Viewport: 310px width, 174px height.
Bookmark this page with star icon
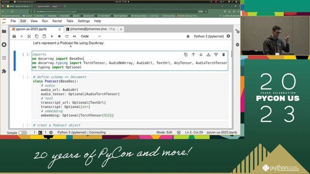[x=206, y=12]
